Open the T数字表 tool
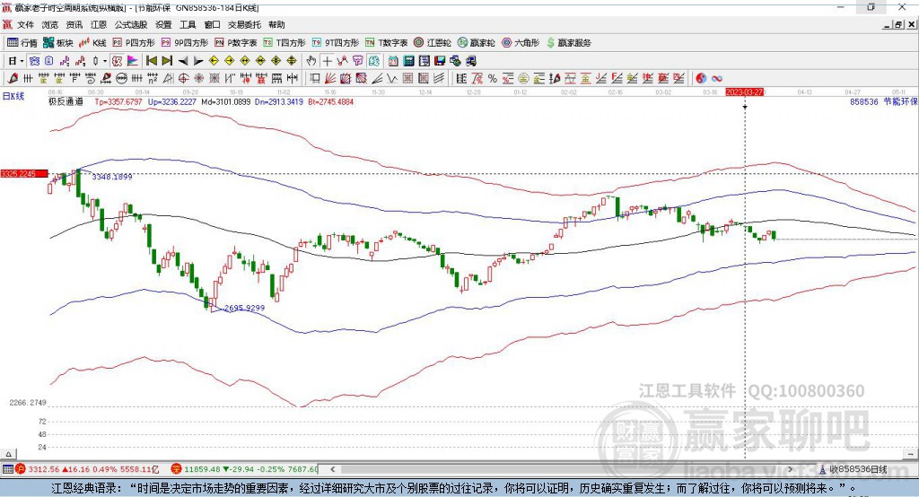Image resolution: width=919 pixels, height=497 pixels. 386,43
